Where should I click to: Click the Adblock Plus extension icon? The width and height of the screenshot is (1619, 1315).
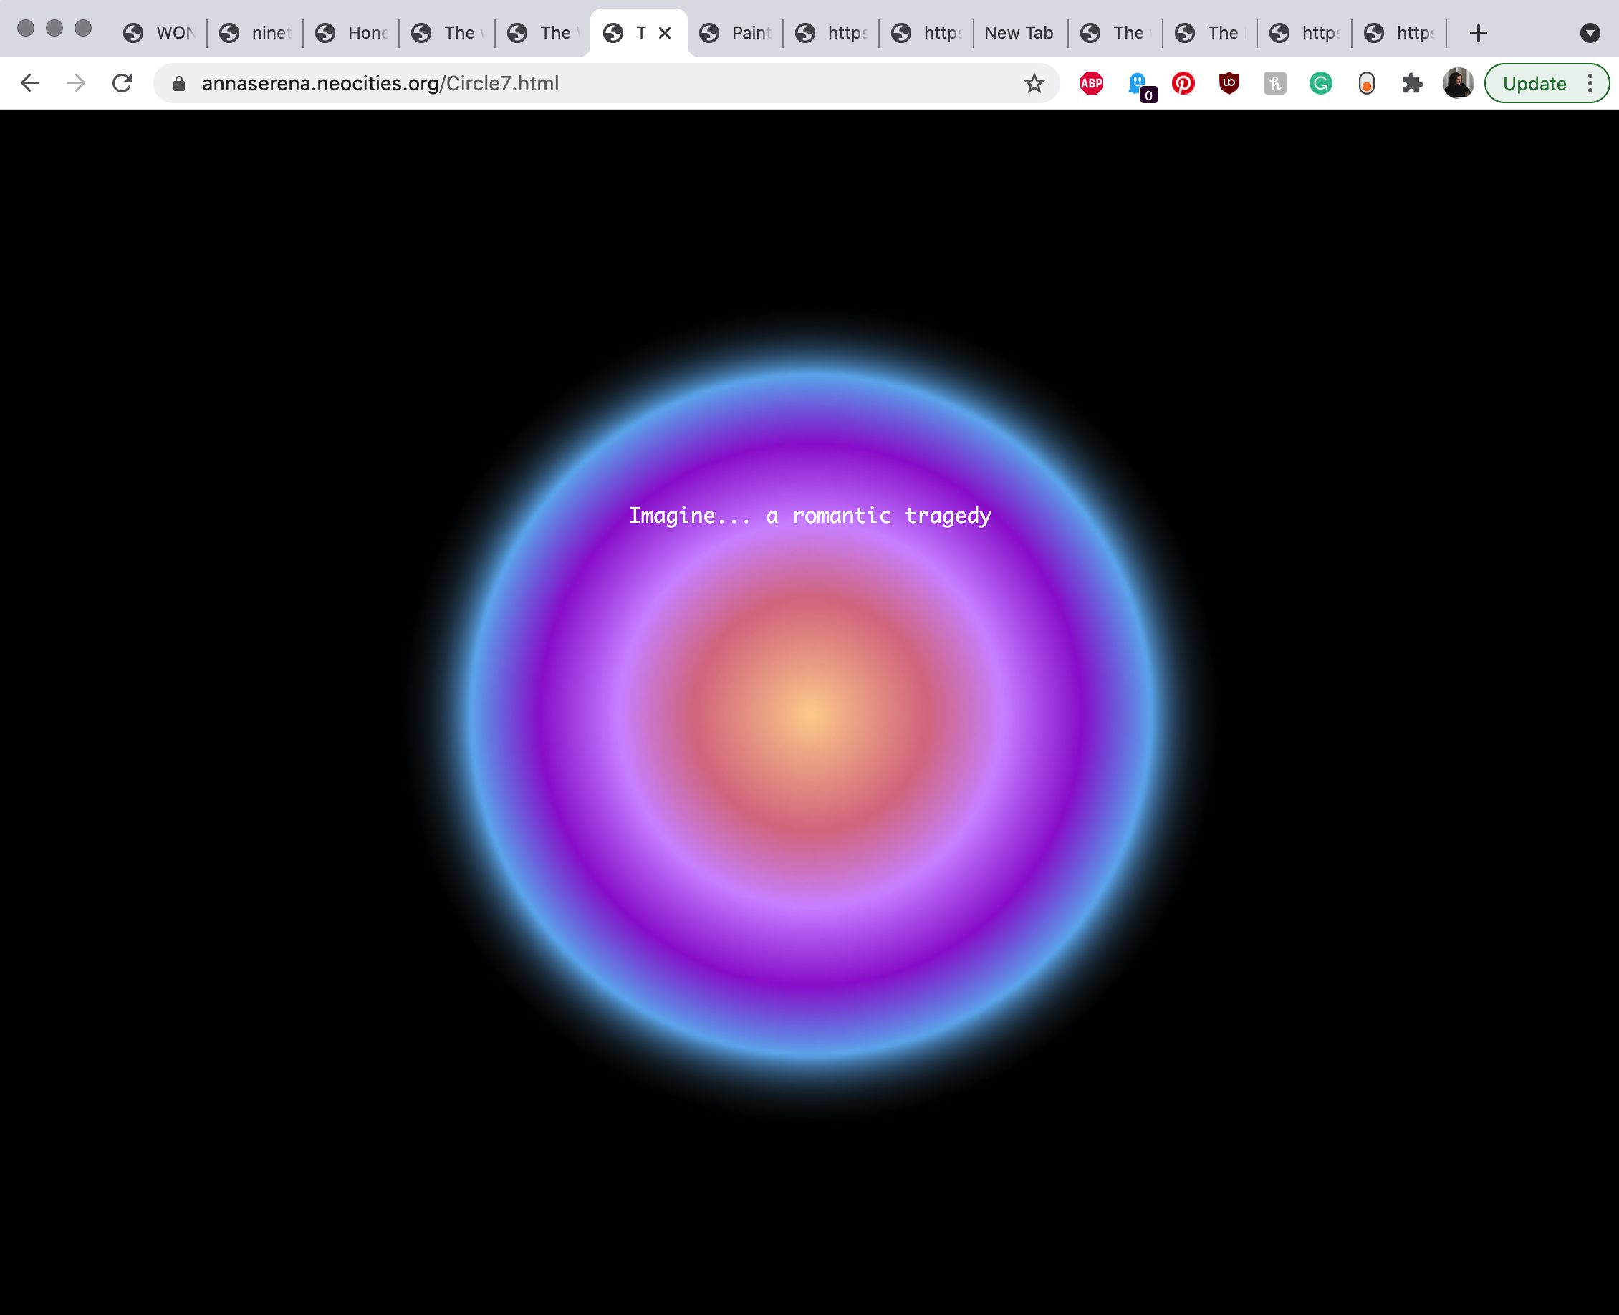[1091, 83]
